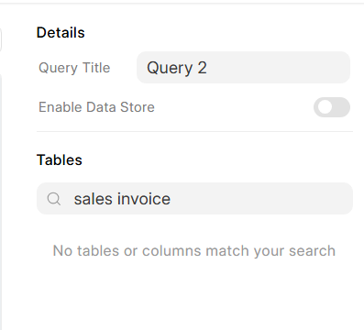Click blank area below the search message

click(194, 293)
